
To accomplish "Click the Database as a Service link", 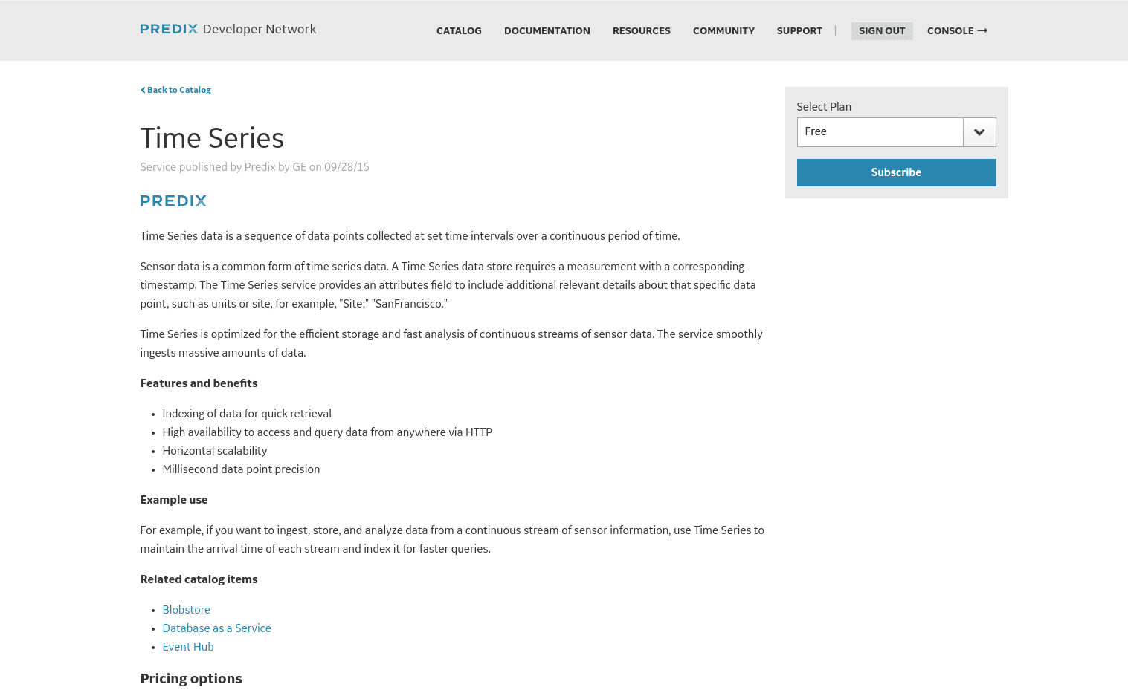I will 216,628.
